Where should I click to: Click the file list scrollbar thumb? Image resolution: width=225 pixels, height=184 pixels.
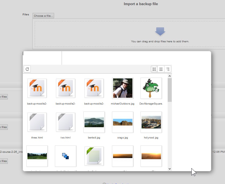tap(170, 90)
